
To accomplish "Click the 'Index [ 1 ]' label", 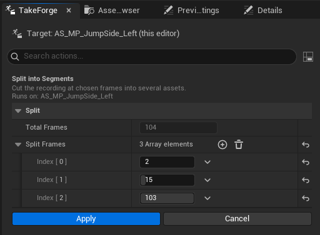I will coord(52,180).
